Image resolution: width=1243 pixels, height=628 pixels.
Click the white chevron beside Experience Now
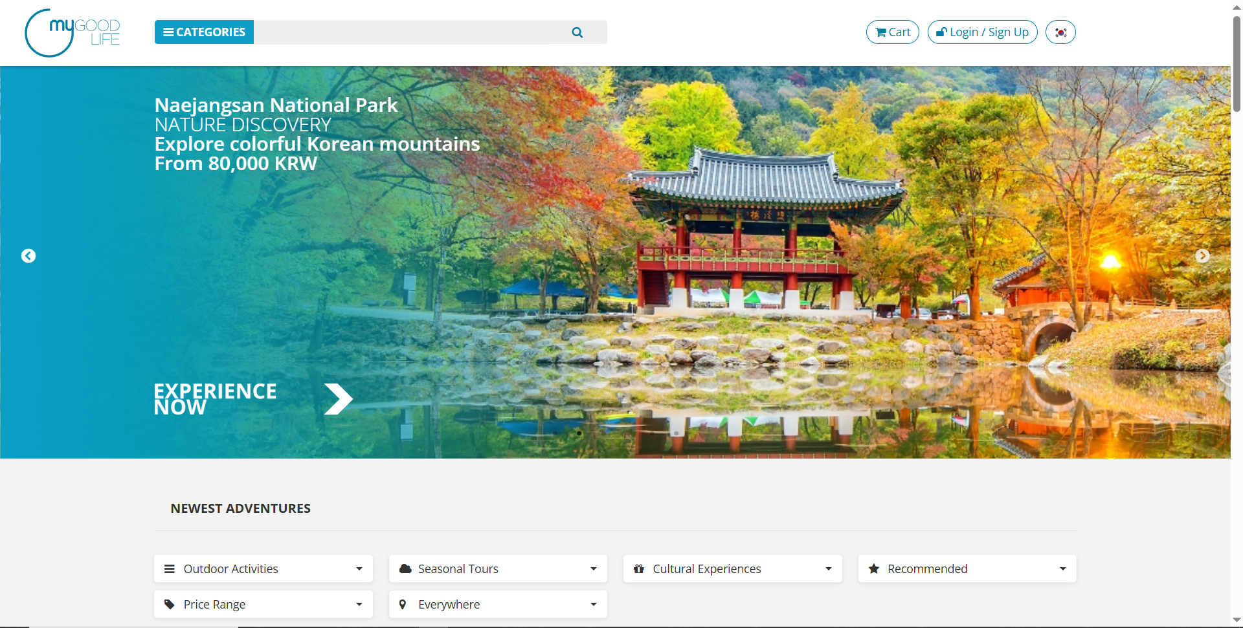pos(338,399)
